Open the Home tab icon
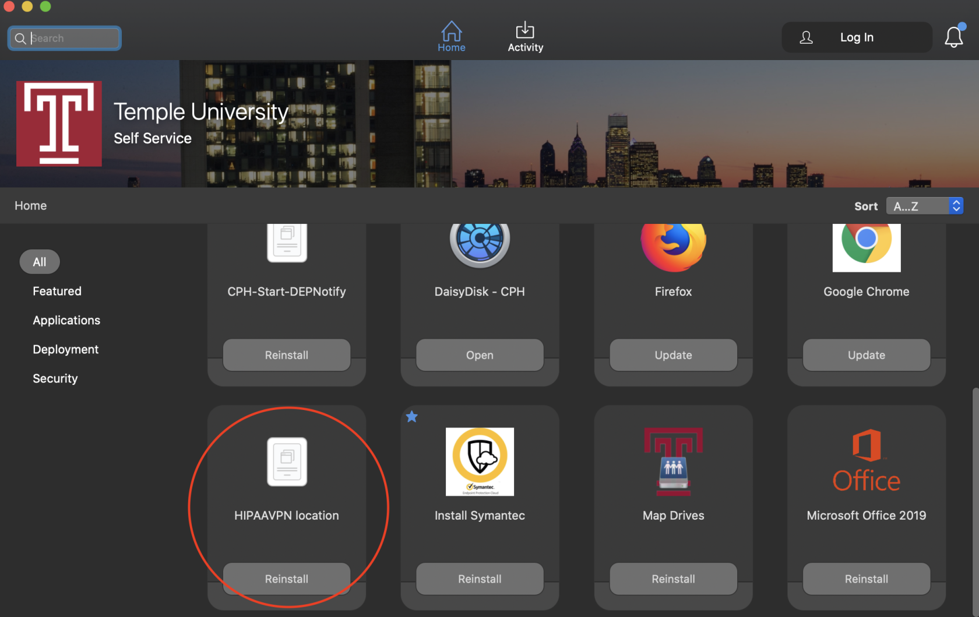Viewport: 979px width, 617px height. (451, 31)
